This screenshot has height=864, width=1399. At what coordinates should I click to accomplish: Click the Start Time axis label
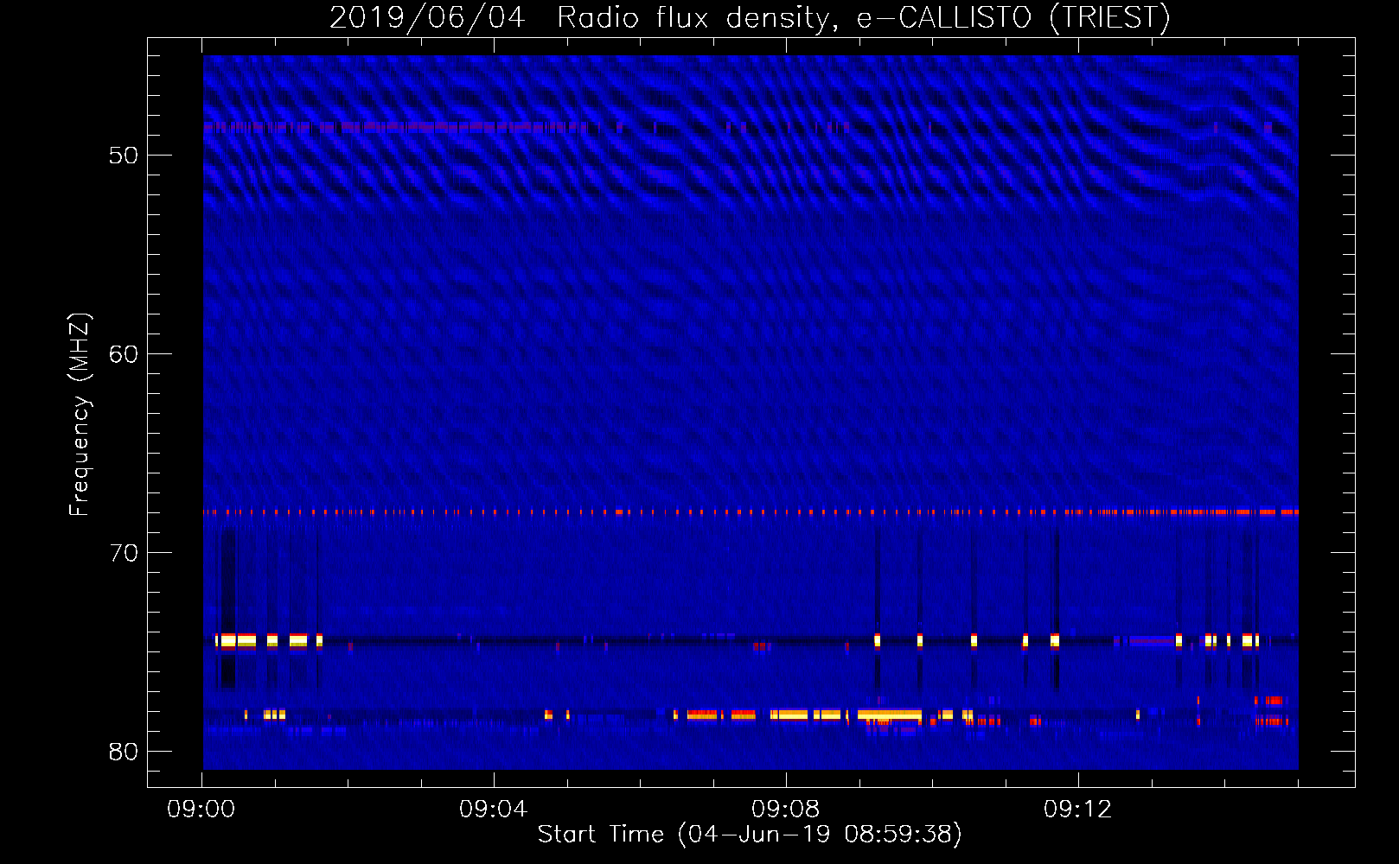coord(750,835)
